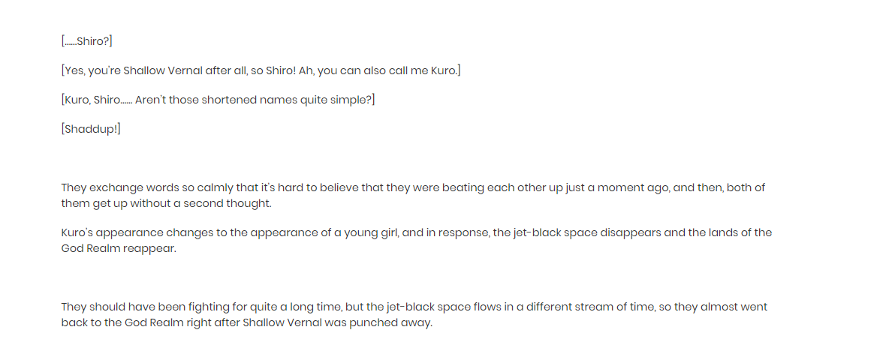Image resolution: width=889 pixels, height=339 pixels.
Task: Click the final line ending "was punched away."
Action: coord(246,324)
